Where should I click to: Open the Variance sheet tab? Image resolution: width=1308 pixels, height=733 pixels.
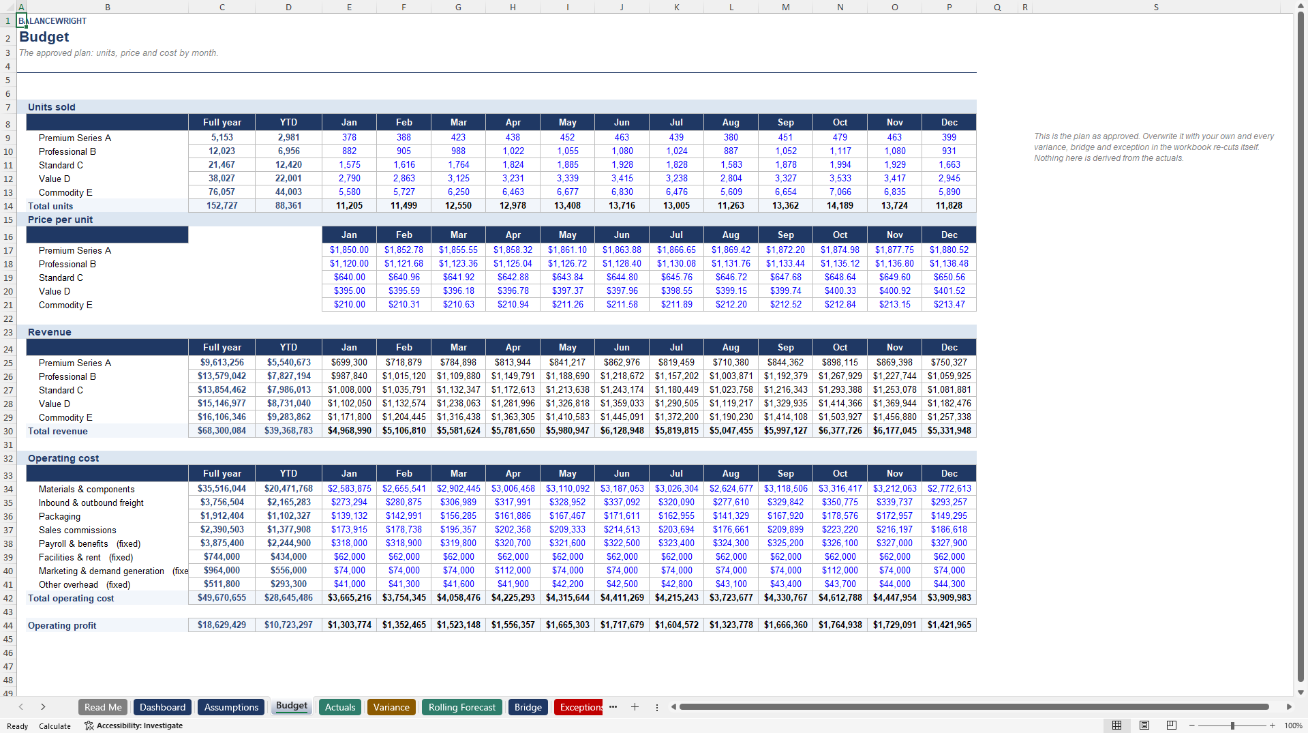click(391, 707)
